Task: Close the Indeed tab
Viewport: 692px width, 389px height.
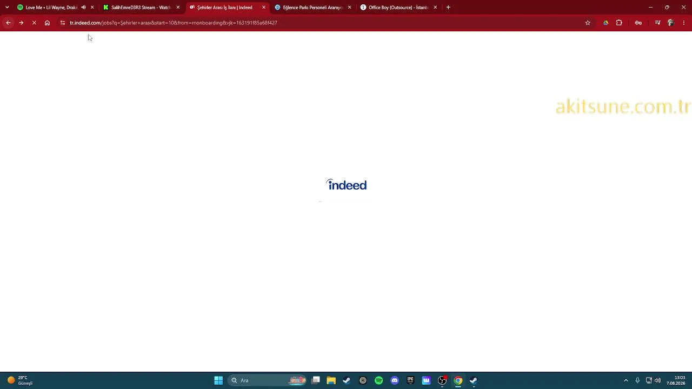Action: coord(264,8)
